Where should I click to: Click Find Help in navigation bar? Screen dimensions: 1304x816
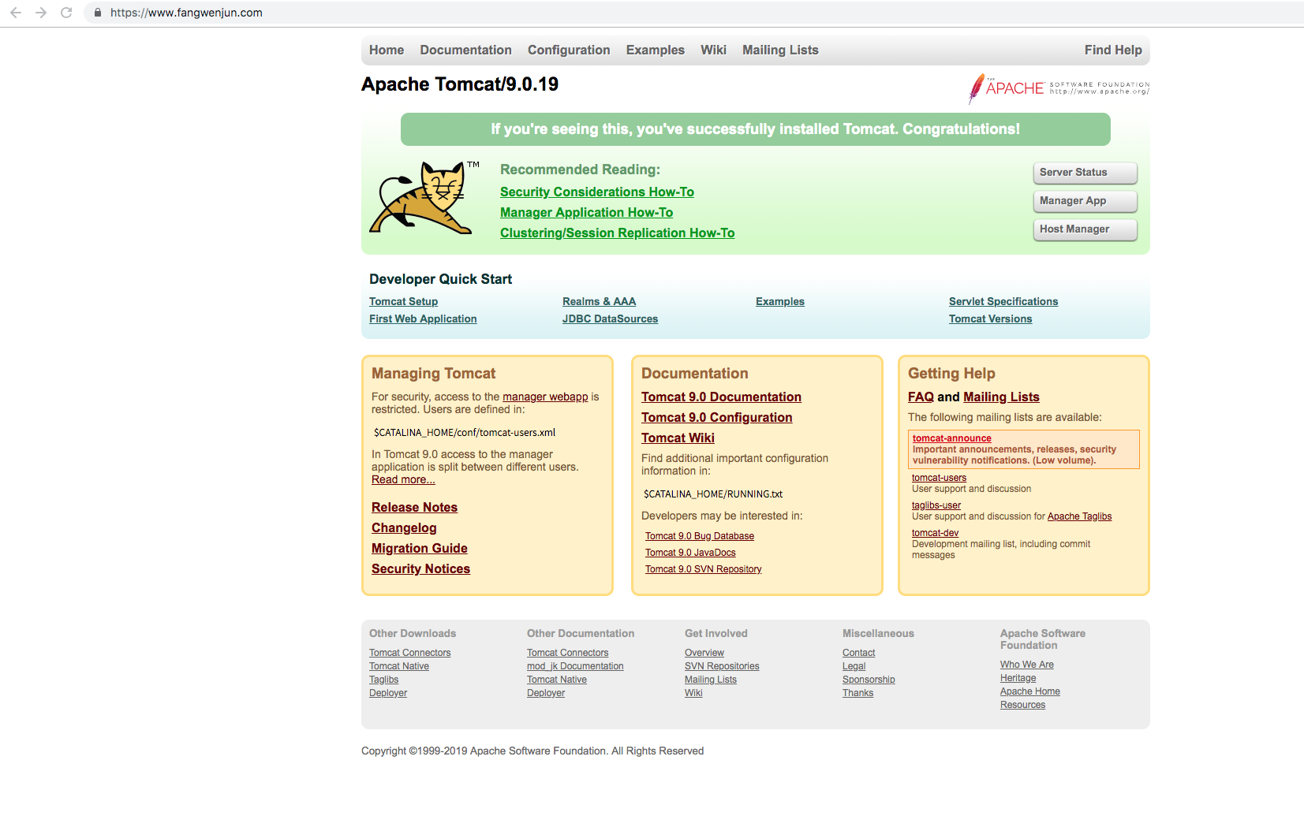[x=1113, y=50]
